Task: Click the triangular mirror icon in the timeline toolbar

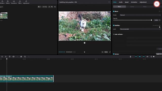Action: [x=21, y=57]
